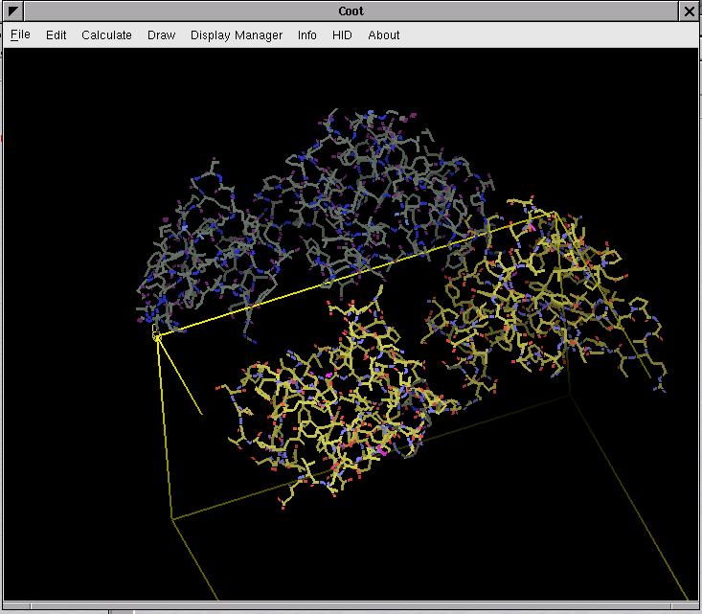Open the About menu

click(384, 35)
